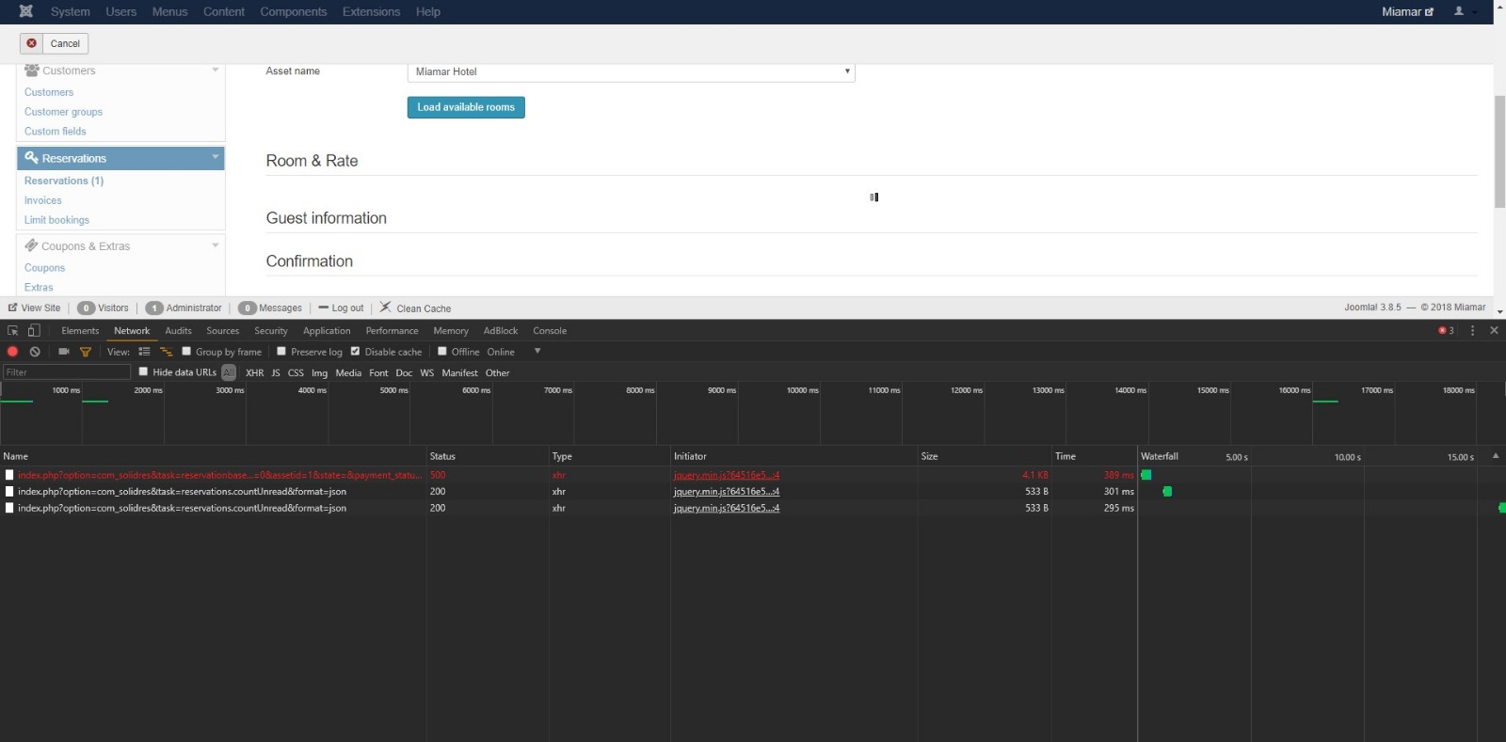The image size is (1506, 742).
Task: Open the Asset name dropdown
Action: [631, 71]
